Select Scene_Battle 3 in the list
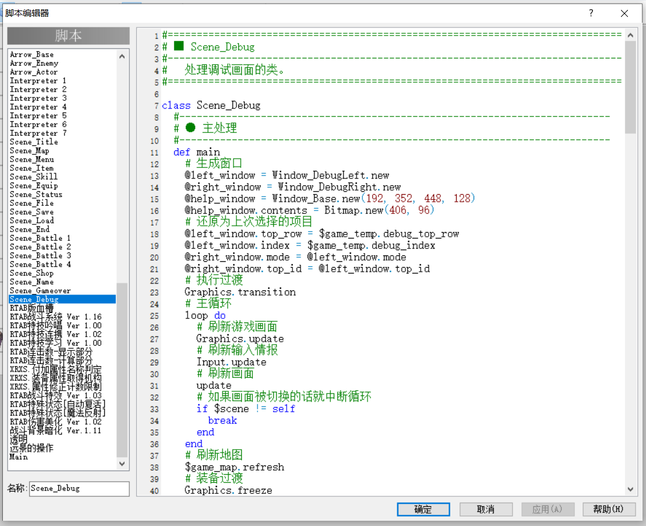The image size is (646, 526). (40, 256)
